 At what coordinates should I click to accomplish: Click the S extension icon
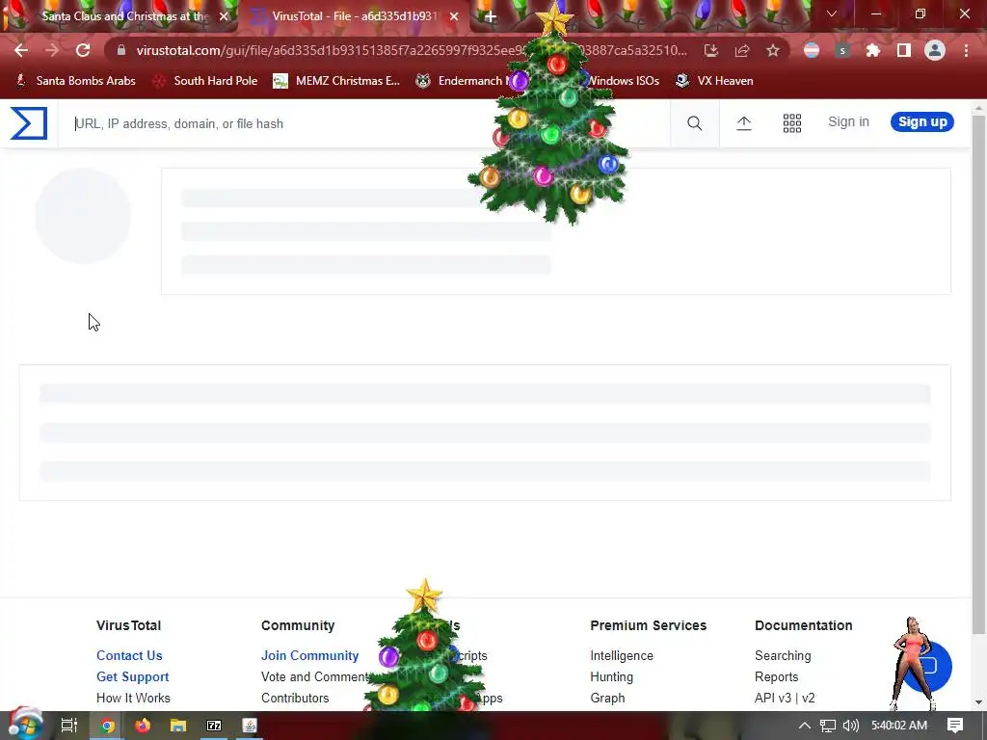click(x=842, y=50)
